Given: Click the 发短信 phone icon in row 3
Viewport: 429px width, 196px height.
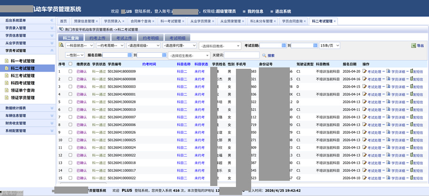Looking at the screenshot, I should [411, 87].
